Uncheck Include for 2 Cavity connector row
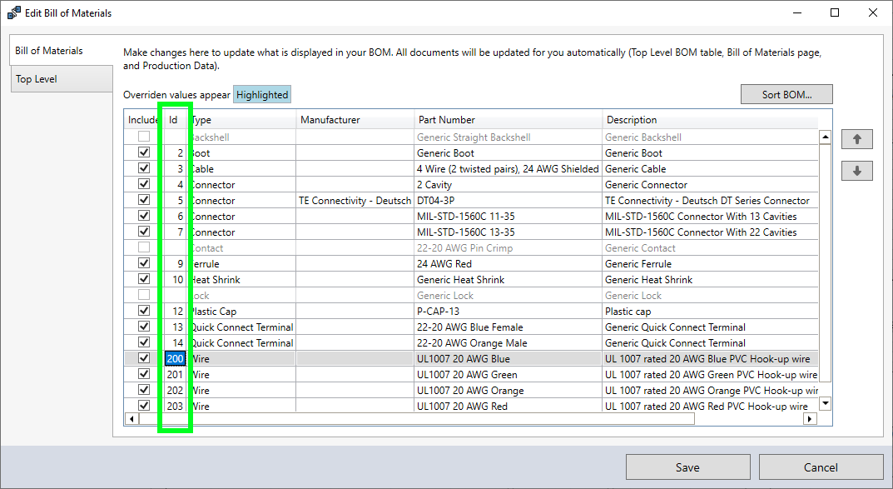Screen dimensions: 893x489 point(144,184)
